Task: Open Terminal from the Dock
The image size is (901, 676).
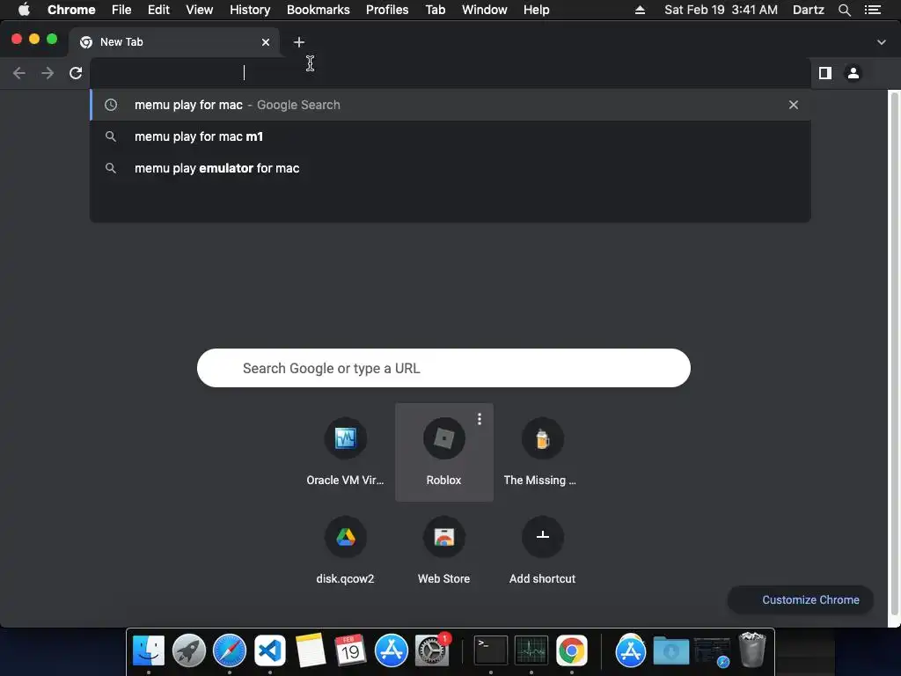Action: tap(491, 650)
